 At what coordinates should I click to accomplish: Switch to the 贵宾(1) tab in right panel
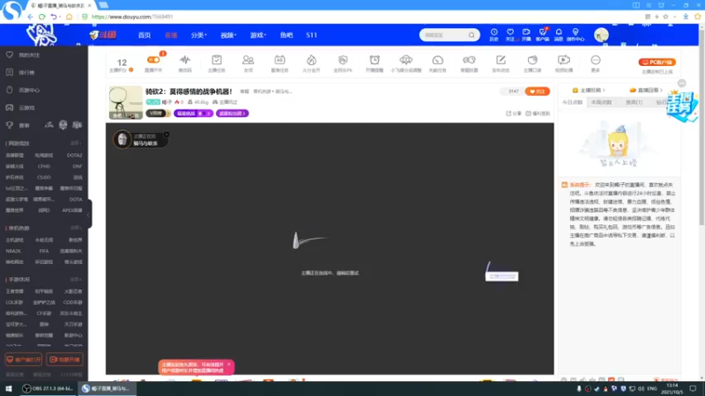point(634,102)
